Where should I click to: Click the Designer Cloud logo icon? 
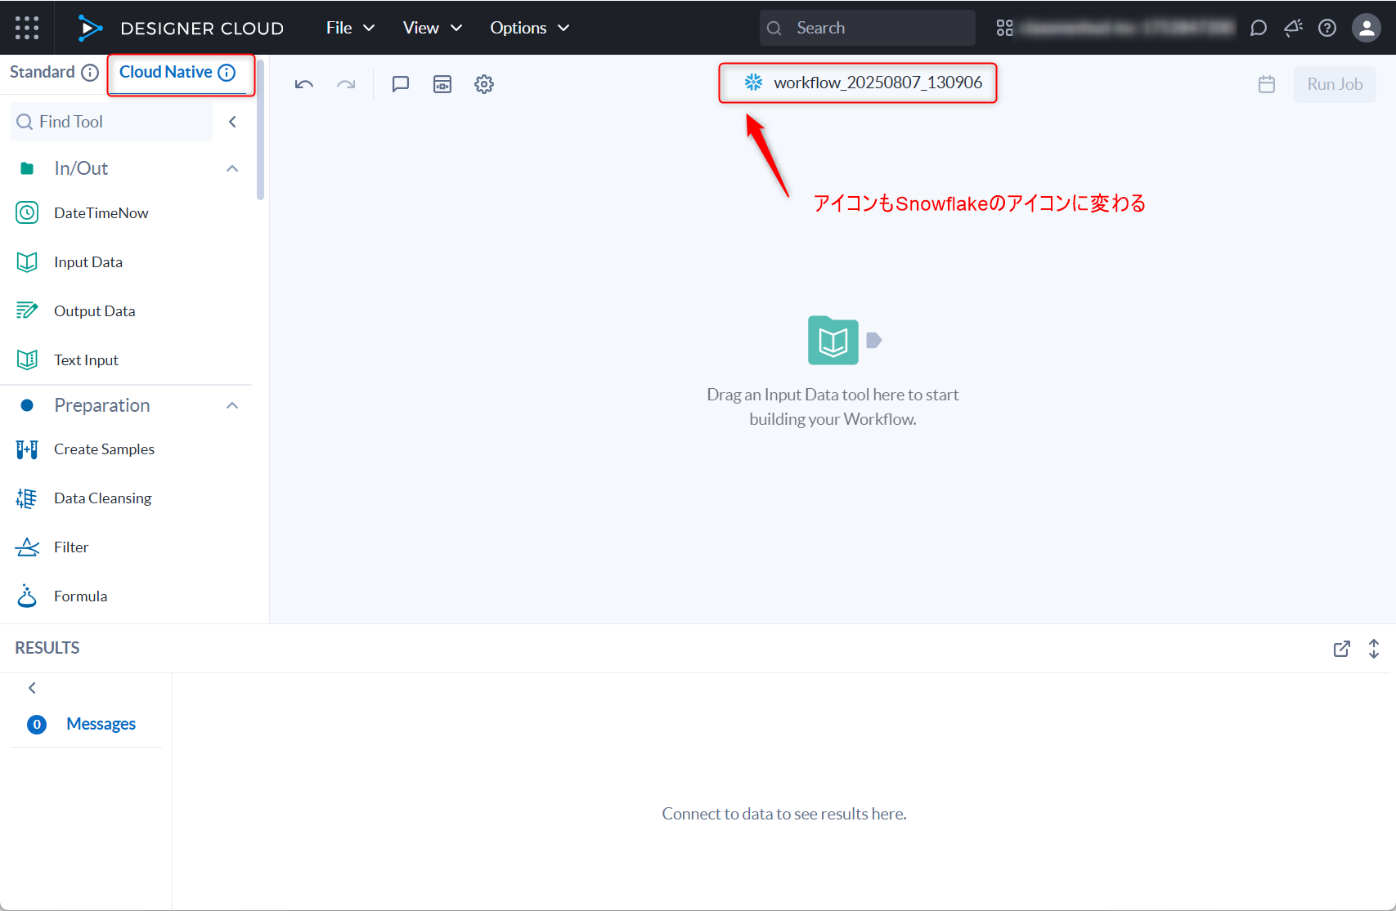[x=90, y=28]
